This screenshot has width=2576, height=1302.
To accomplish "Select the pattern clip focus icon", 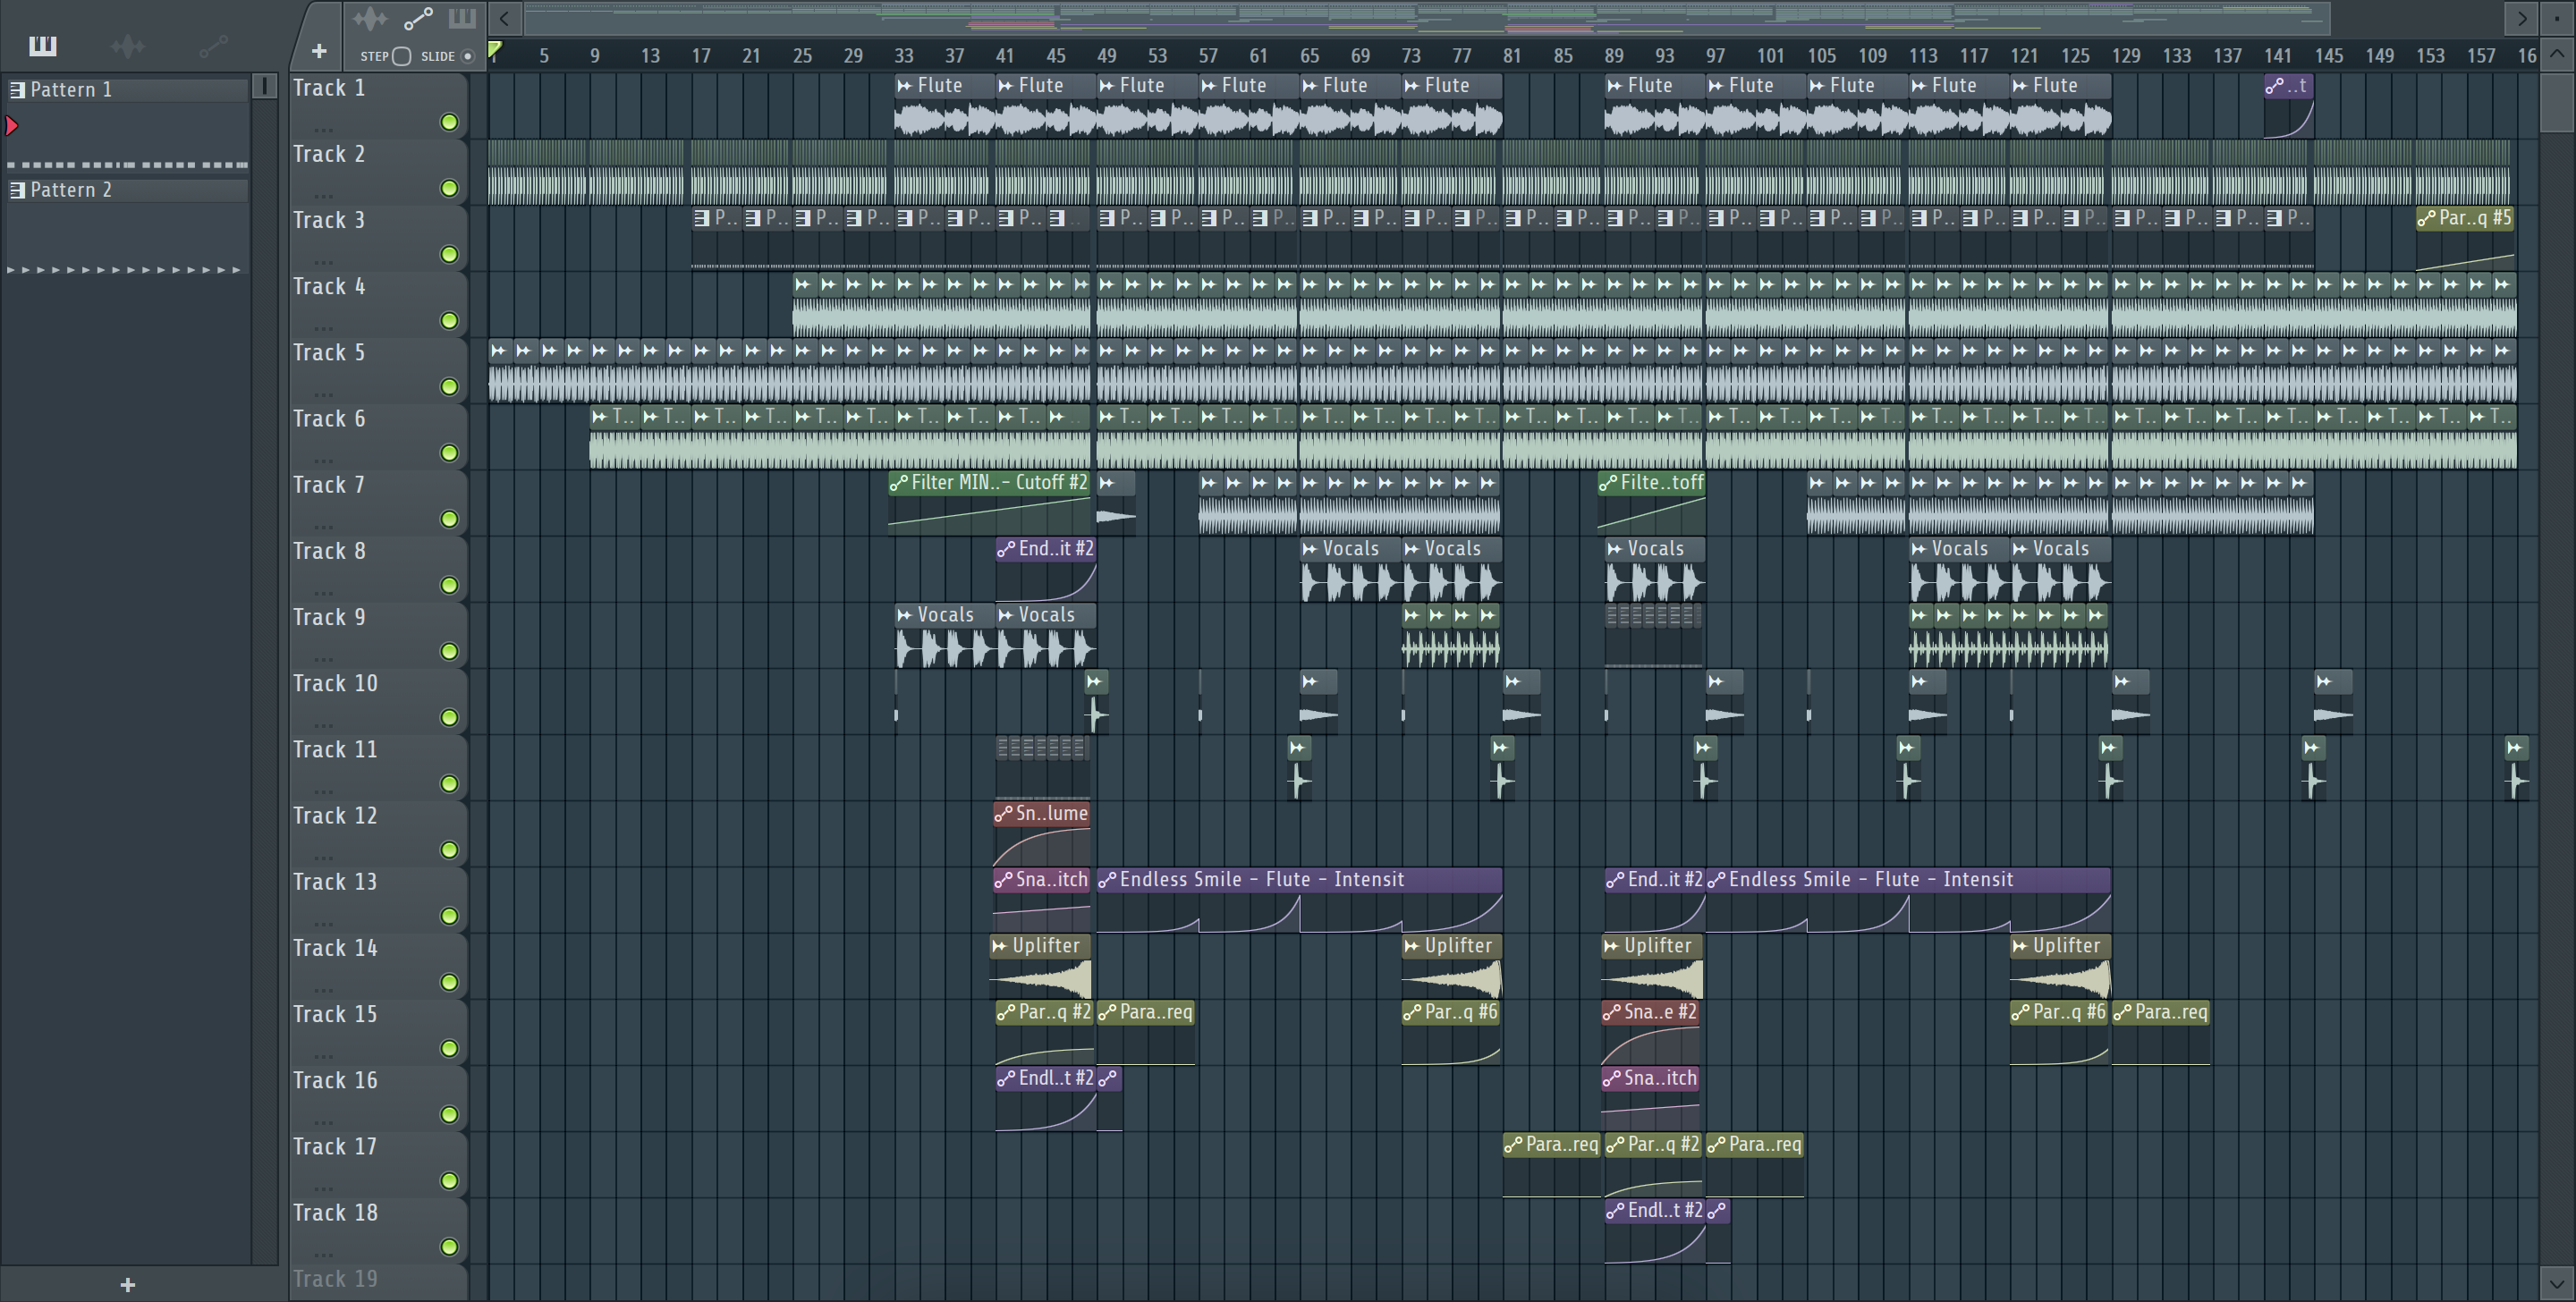I will tap(462, 18).
